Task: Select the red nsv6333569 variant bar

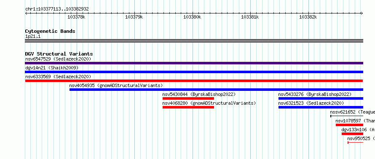Action: pyautogui.click(x=194, y=81)
